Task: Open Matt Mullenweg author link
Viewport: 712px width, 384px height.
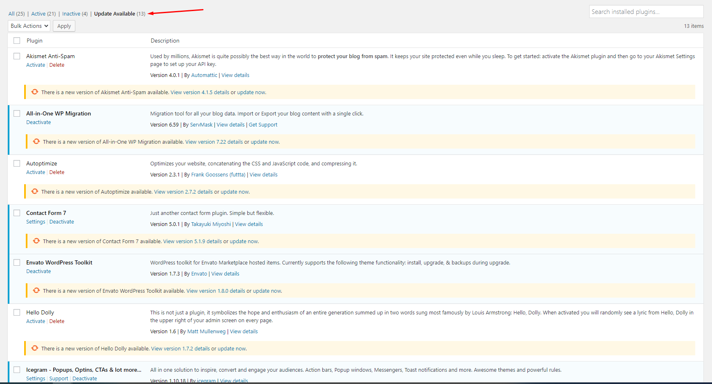Action: click(x=206, y=332)
